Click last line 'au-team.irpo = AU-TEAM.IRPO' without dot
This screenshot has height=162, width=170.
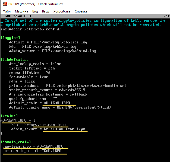[32, 151]
